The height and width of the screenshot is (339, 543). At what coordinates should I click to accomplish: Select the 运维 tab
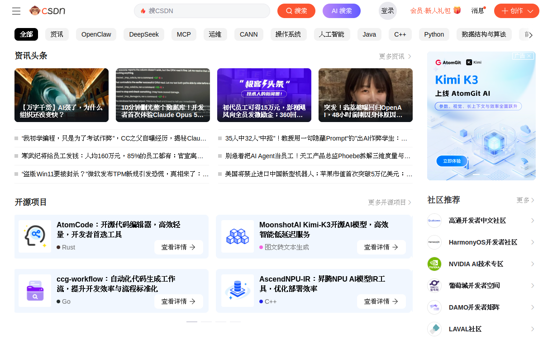coord(215,34)
